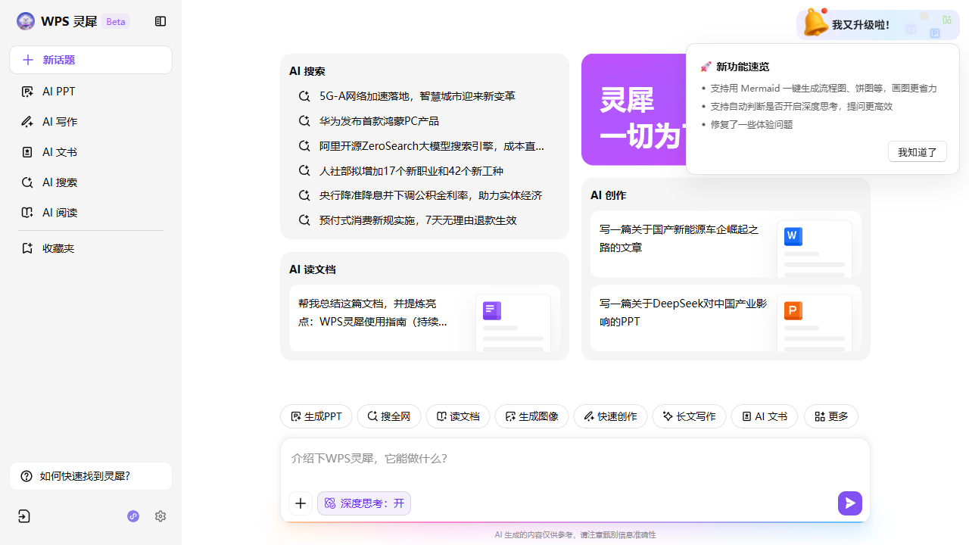
Task: Collapse the sidebar using the panel icon
Action: pos(160,22)
